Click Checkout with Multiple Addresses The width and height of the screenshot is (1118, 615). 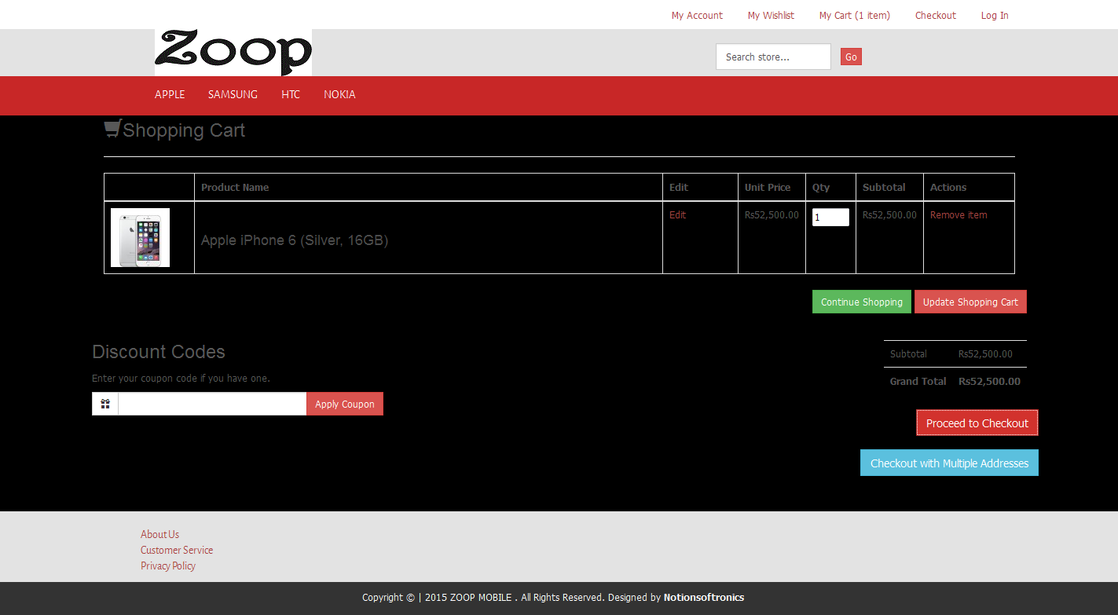[949, 463]
